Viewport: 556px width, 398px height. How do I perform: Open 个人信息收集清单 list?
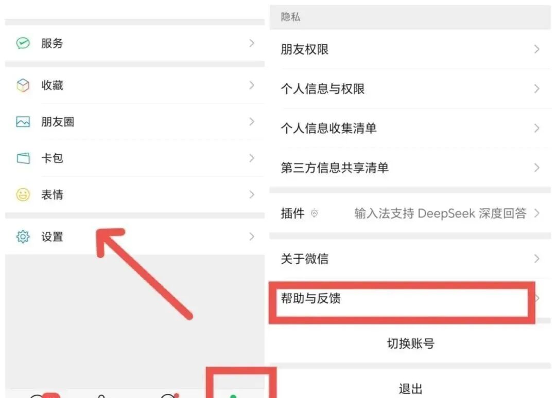click(x=410, y=128)
